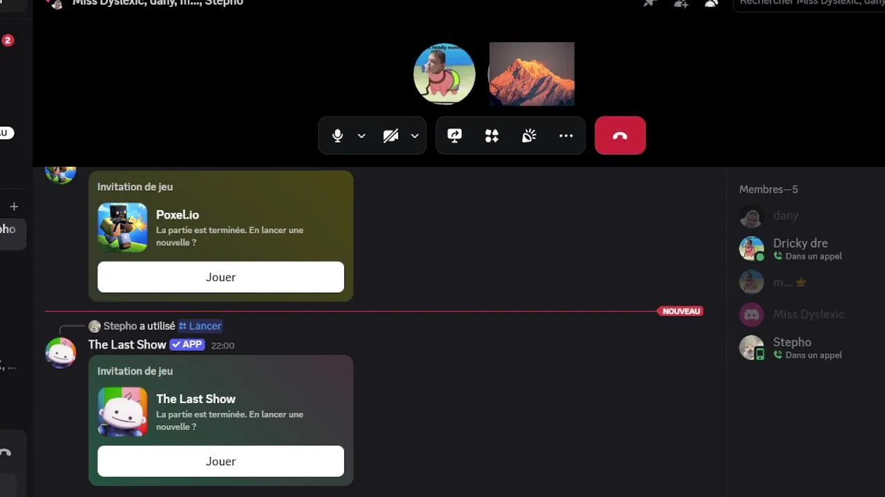The width and height of the screenshot is (885, 497).
Task: Open The Last Show app avatar
Action: tap(60, 353)
